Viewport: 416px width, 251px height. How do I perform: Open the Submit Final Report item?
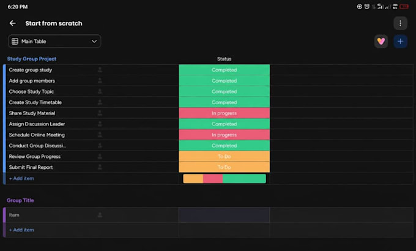[31, 167]
